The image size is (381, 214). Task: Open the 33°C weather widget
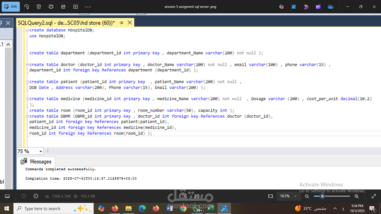(x=310, y=208)
